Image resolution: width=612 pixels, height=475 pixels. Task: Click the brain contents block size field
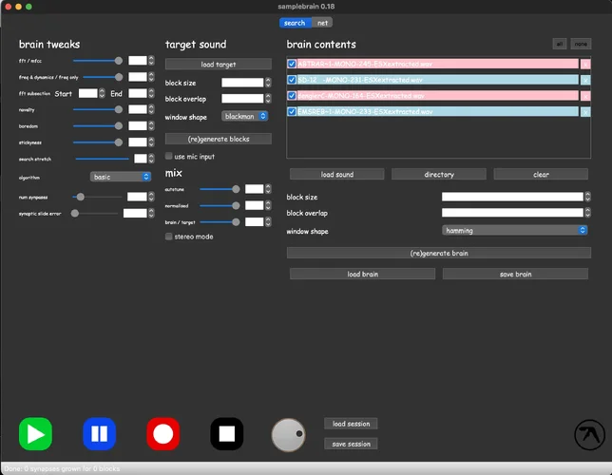pyautogui.click(x=512, y=198)
